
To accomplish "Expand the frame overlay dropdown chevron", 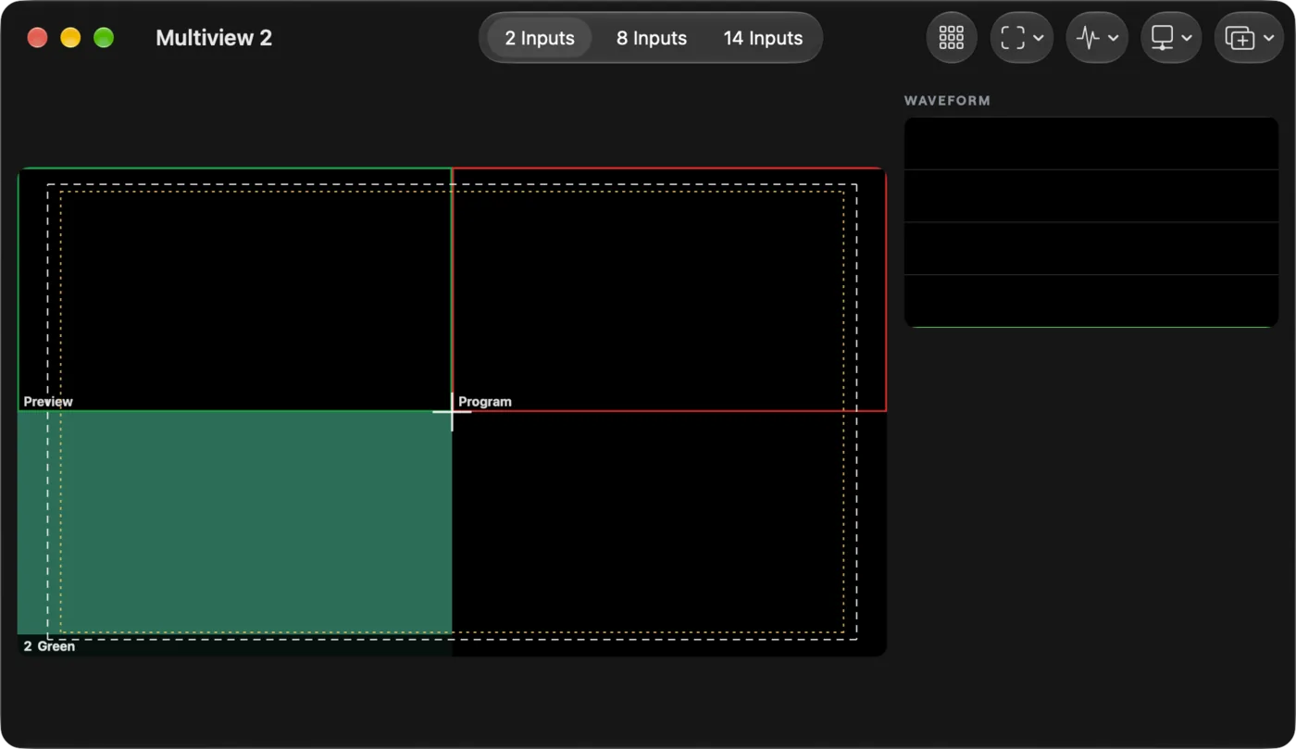I will (1039, 38).
